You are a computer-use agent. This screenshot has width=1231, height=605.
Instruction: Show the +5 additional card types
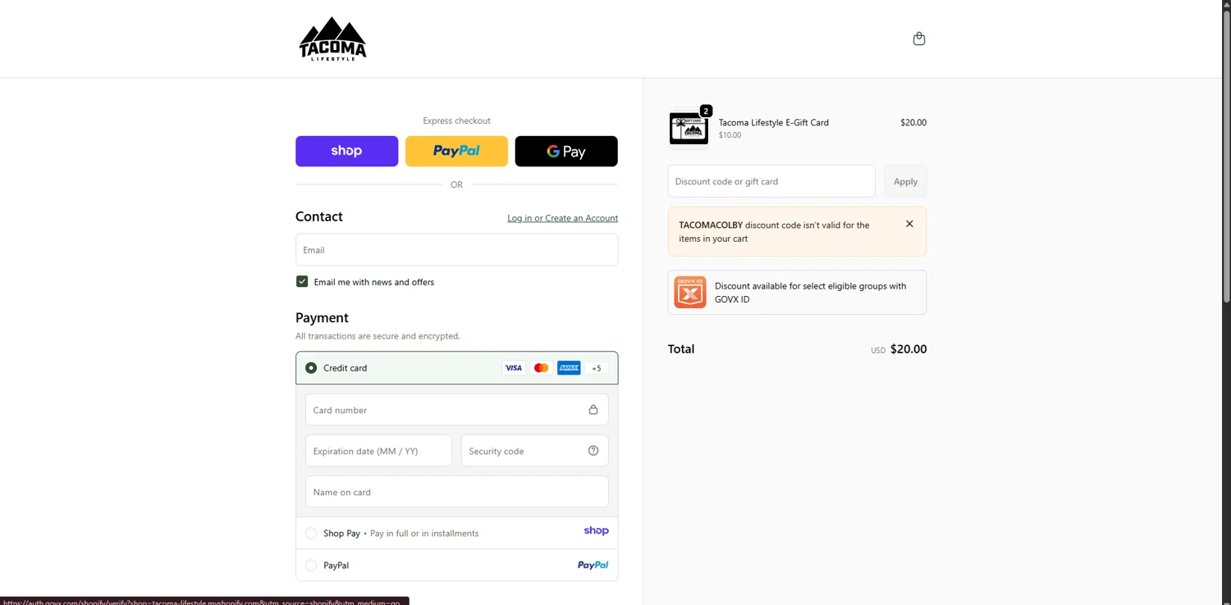pyautogui.click(x=597, y=368)
